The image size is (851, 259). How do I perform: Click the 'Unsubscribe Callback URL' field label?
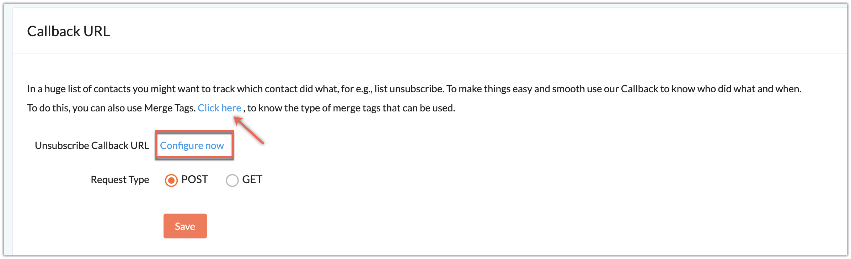pos(92,145)
